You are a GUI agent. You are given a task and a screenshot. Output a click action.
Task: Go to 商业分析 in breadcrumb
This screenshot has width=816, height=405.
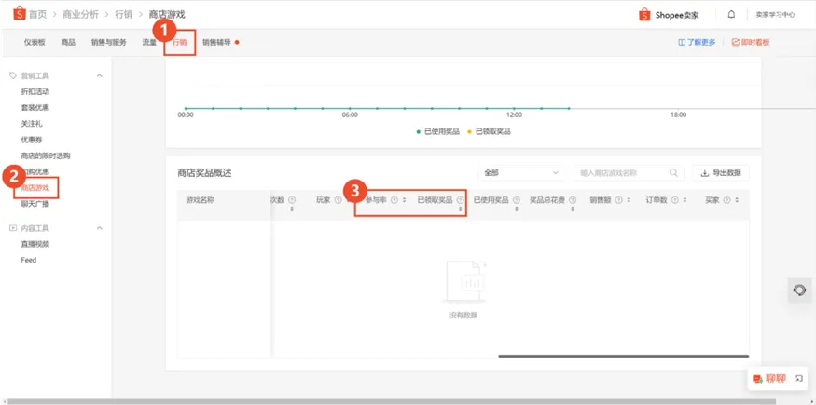[80, 15]
